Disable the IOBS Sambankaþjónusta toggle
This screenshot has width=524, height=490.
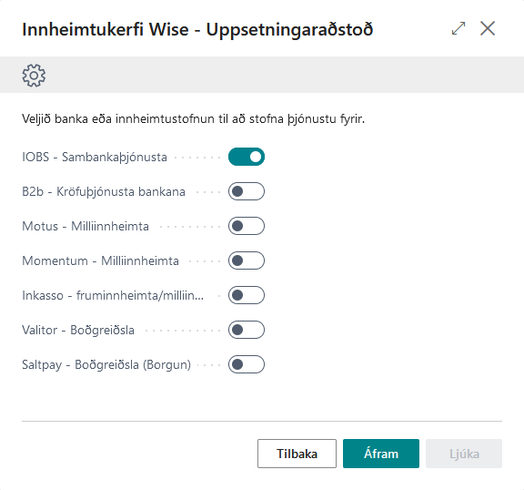(x=247, y=157)
